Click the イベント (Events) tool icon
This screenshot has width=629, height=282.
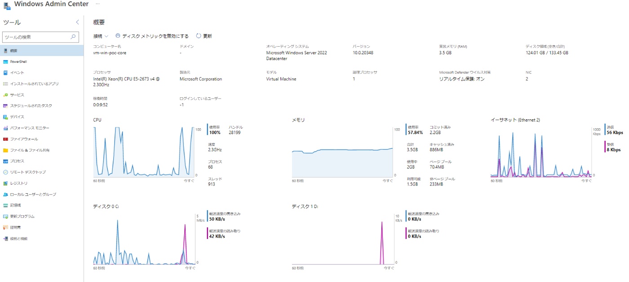pos(5,73)
